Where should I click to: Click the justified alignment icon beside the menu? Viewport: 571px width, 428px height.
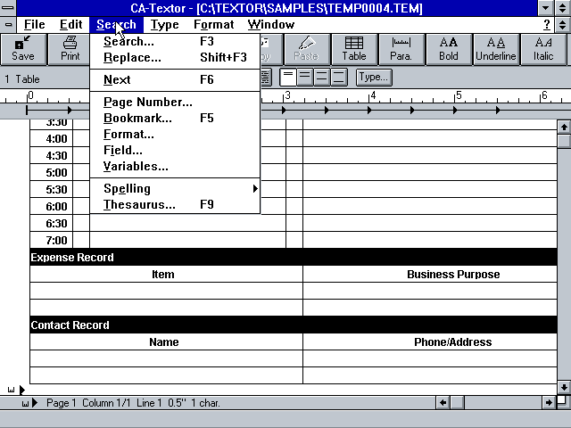click(x=266, y=78)
